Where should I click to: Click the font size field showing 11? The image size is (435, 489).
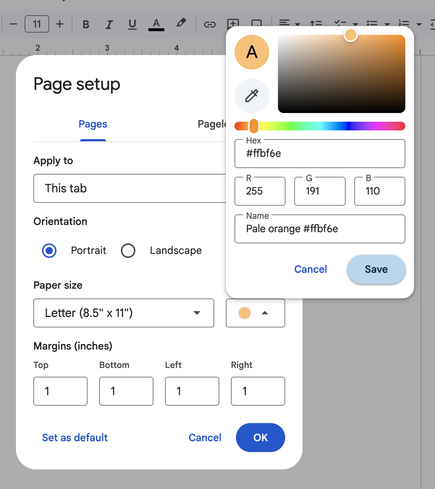pyautogui.click(x=37, y=24)
